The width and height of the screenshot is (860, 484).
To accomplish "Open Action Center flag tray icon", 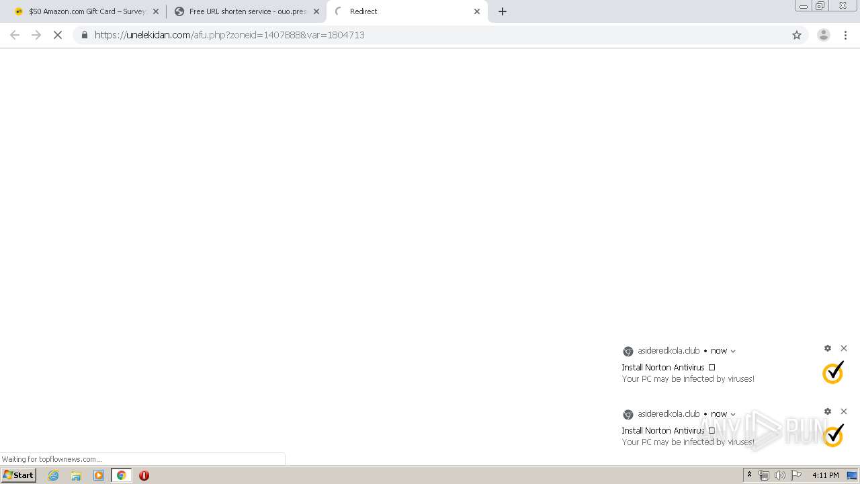I will (796, 475).
